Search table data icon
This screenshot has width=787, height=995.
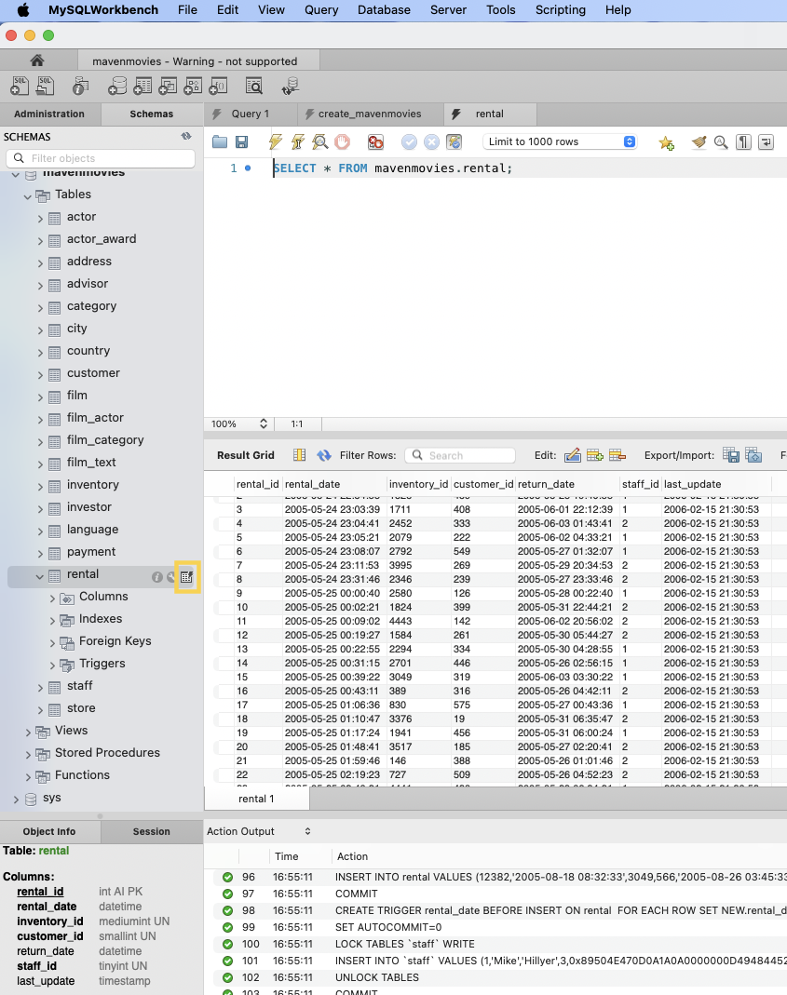pyautogui.click(x=254, y=85)
